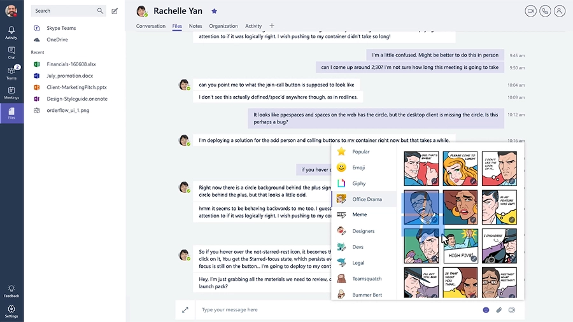The image size is (573, 322).
Task: Switch to the Conversation tab
Action: tap(151, 26)
